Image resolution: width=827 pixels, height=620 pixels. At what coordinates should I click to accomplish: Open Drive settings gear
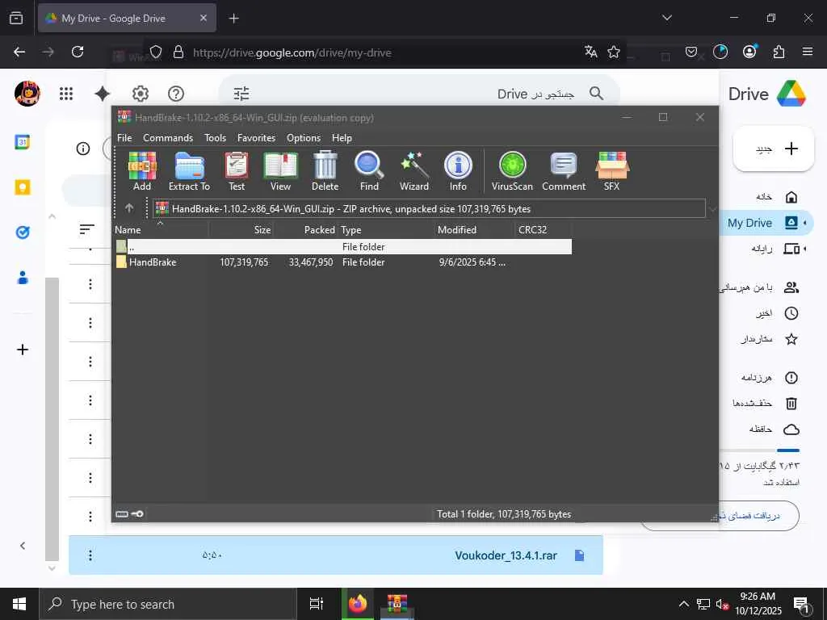tap(141, 94)
